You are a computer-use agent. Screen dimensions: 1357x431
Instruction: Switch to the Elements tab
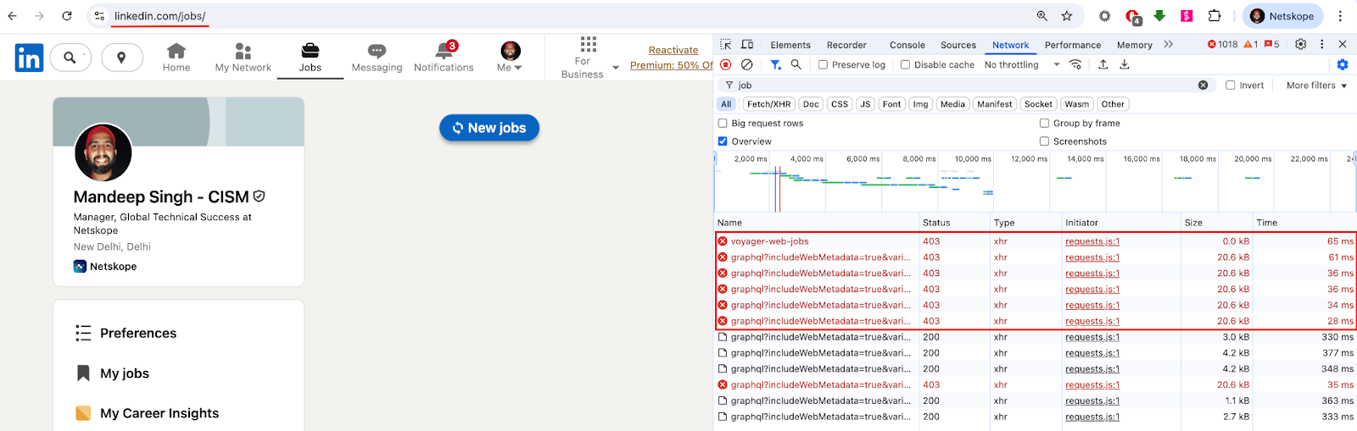tap(790, 45)
